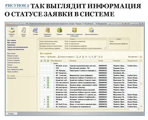Screen dimensions: 148x120
Task: Click the back arrow in title bar
Action: (14, 24)
